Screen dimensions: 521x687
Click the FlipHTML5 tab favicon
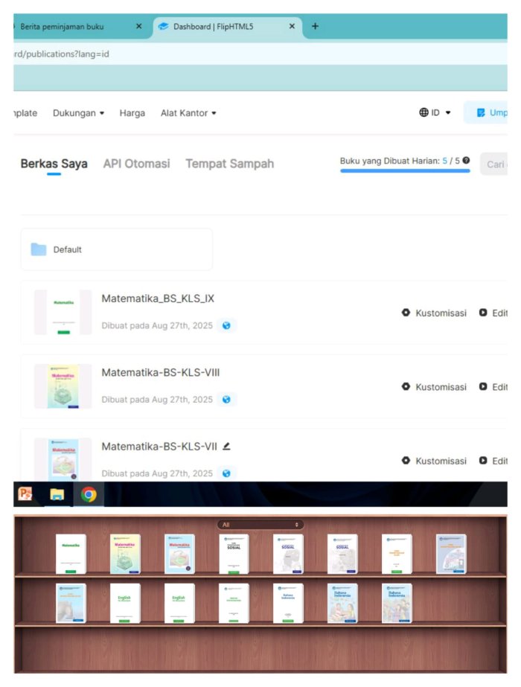click(x=164, y=26)
